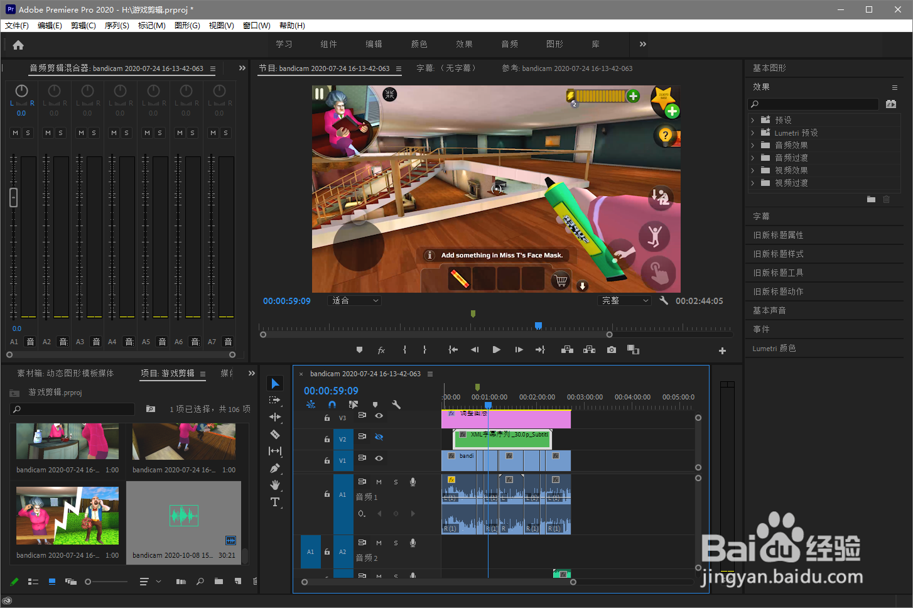Click the Mark In bracket in program monitor
913x608 pixels.
pyautogui.click(x=404, y=350)
